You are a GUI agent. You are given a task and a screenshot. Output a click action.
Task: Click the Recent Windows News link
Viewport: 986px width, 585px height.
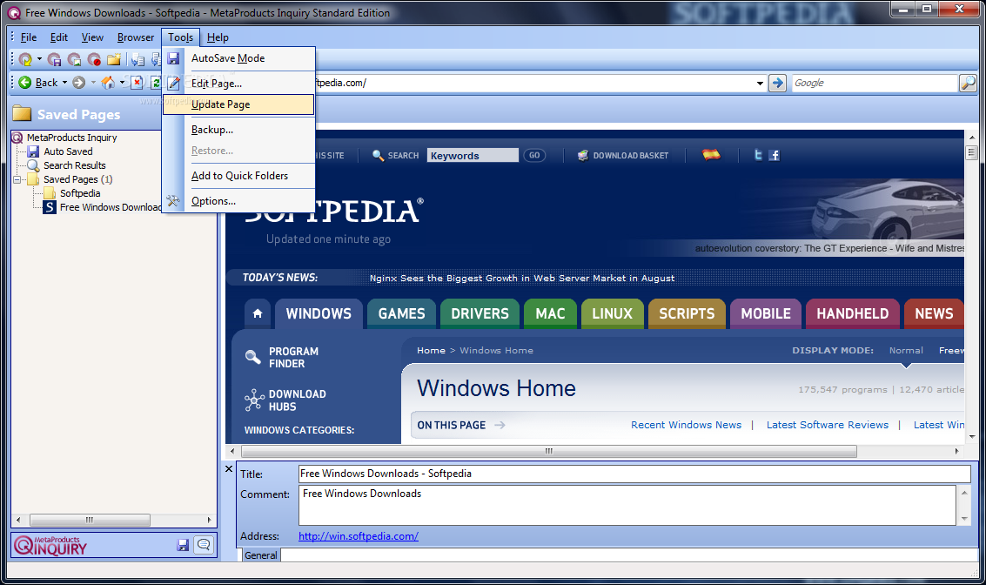pyautogui.click(x=686, y=425)
